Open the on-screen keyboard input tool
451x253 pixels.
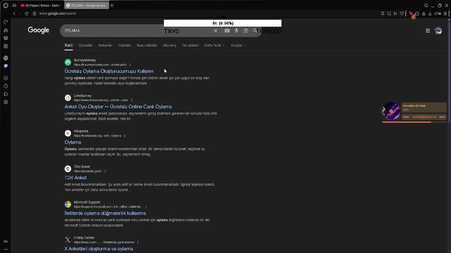[227, 31]
